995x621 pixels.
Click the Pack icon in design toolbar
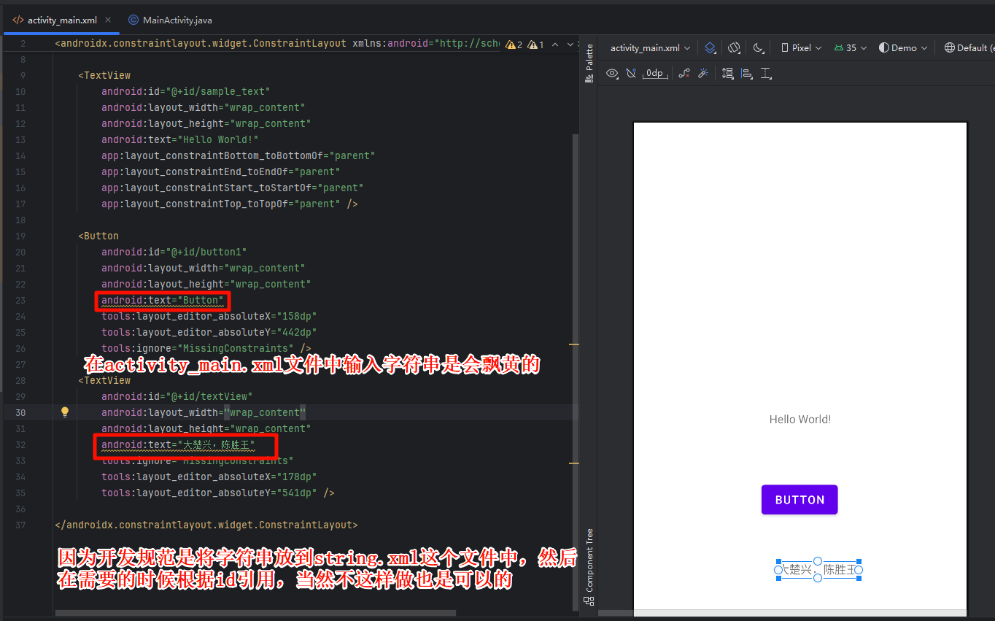pos(727,73)
